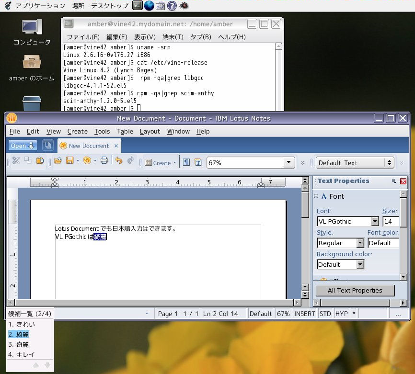The image size is (415, 374).
Task: Click the Redo arrow icon
Action: click(130, 160)
